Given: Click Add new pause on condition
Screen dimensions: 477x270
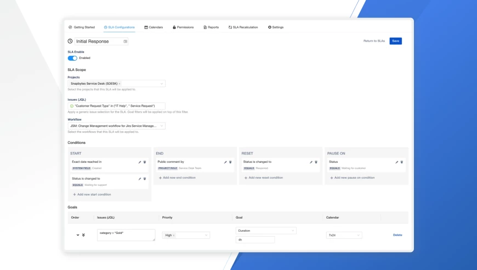Looking at the screenshot, I should click(353, 178).
